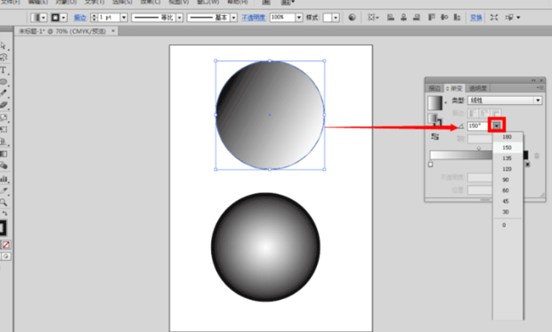Click the gradient fill preview swatch in panel
Screen dimensions: 552x332
pos(435,102)
